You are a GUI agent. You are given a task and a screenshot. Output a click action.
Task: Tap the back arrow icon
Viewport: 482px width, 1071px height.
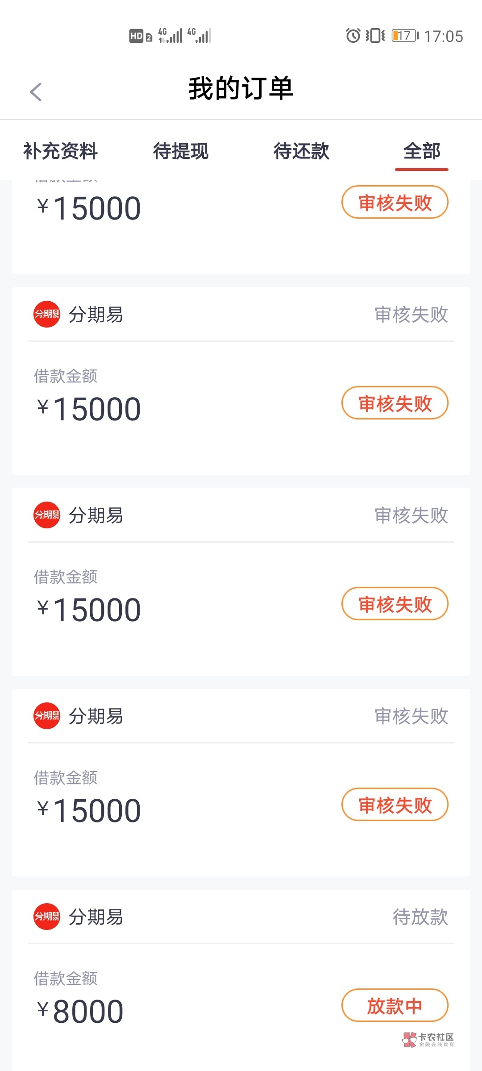36,92
